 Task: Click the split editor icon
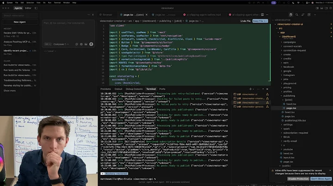pyautogui.click(x=263, y=15)
